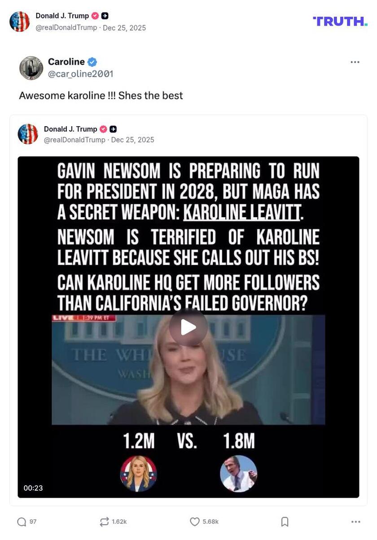
Task: Click quoted post Trump avatar
Action: click(28, 134)
